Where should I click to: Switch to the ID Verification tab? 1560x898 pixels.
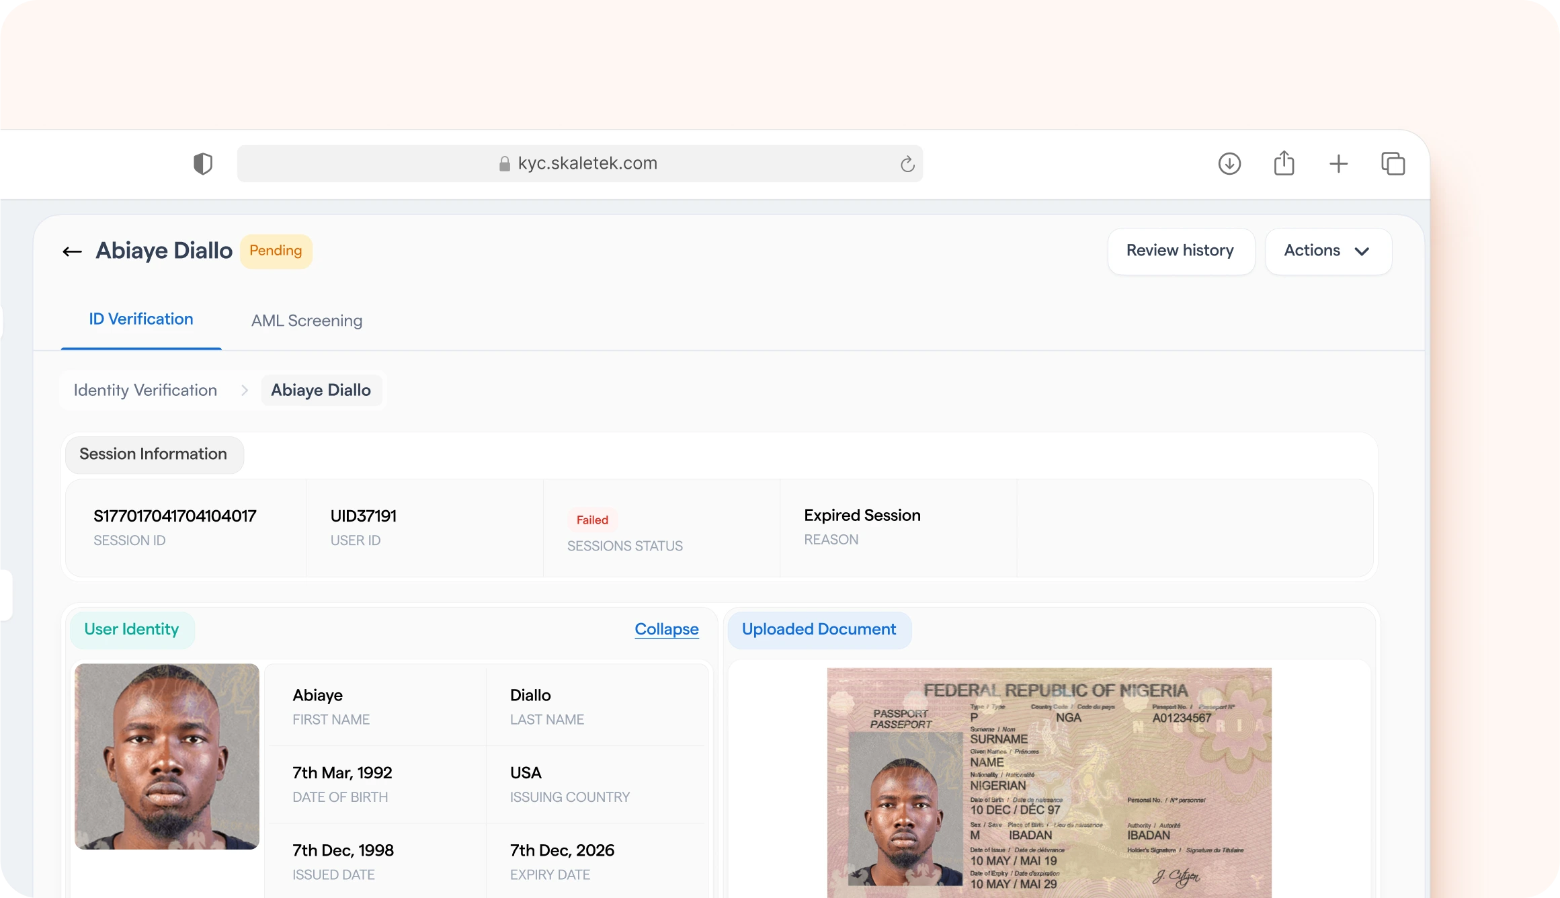[141, 319]
